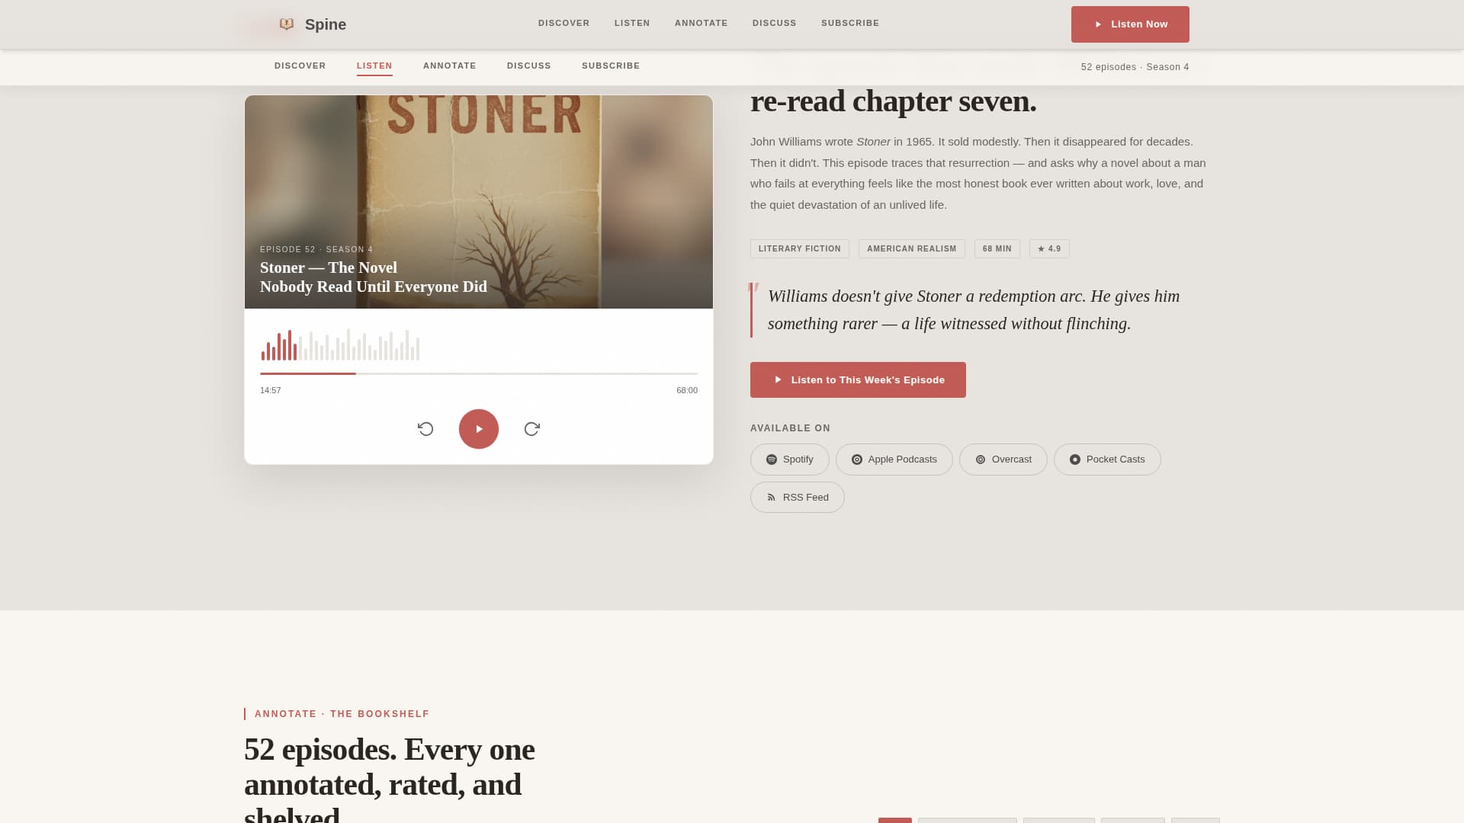1464x823 pixels.
Task: Click the episode title on the cover
Action: click(374, 277)
